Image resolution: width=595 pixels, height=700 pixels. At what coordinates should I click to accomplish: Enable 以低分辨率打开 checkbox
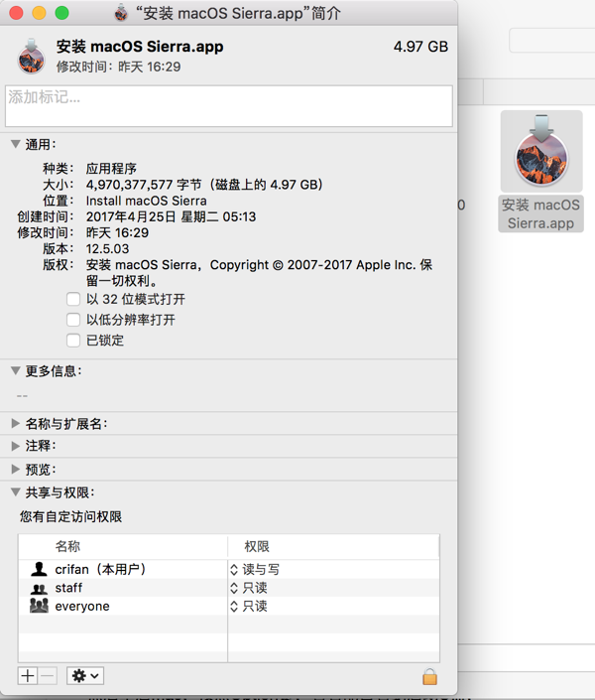click(x=73, y=319)
